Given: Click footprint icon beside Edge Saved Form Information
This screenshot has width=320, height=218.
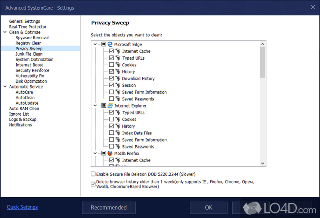Looking at the screenshot, I should click(x=118, y=92).
